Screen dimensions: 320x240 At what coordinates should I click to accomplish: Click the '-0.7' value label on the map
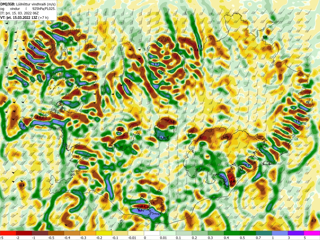click(313, 221)
